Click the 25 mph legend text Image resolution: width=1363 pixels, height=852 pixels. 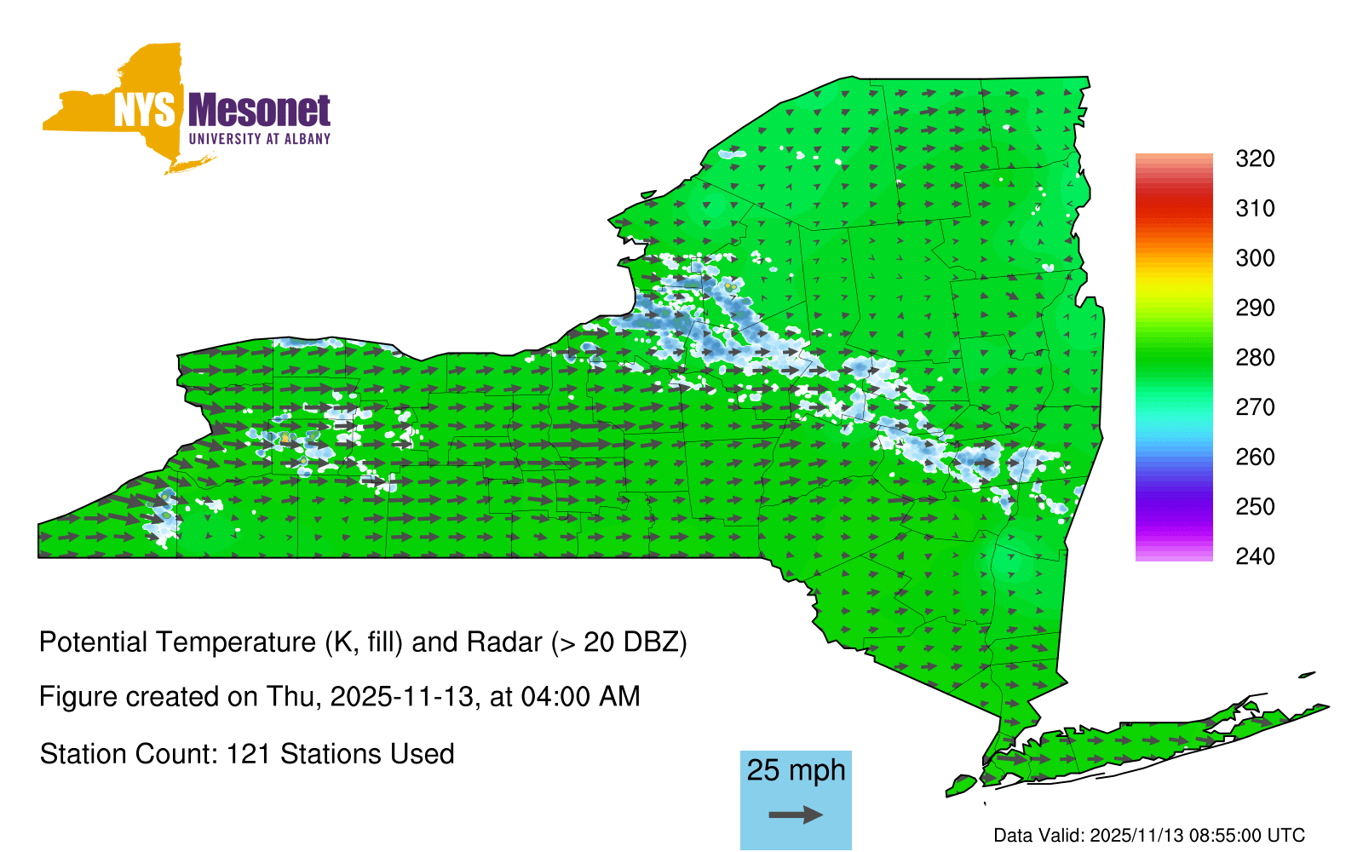(796, 770)
